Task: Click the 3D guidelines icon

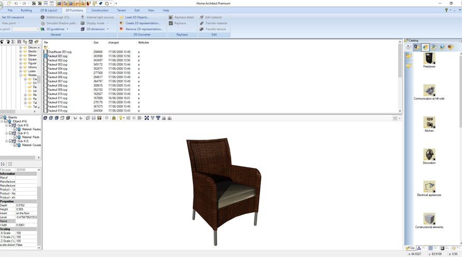Action: point(43,29)
